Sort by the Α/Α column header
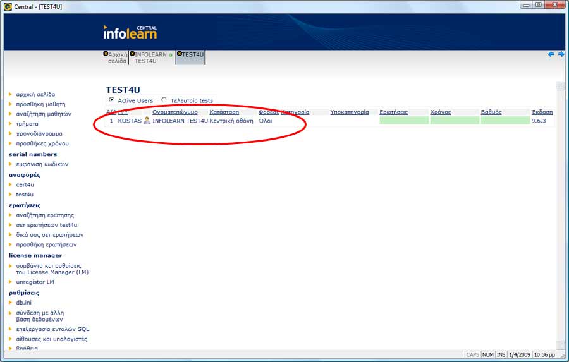This screenshot has width=569, height=362. [x=111, y=112]
